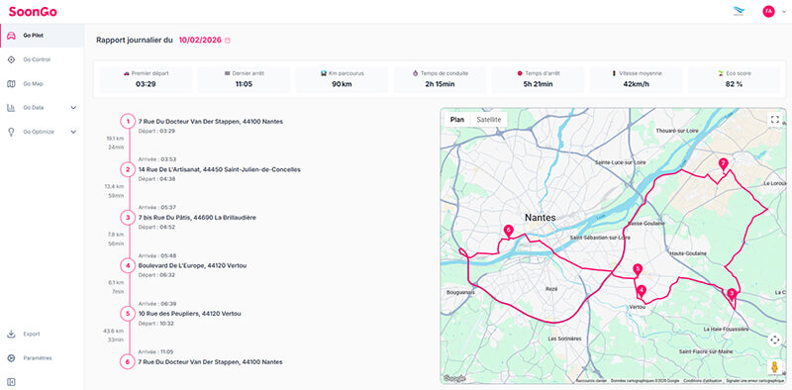Switch map to Satellite view

pyautogui.click(x=489, y=120)
